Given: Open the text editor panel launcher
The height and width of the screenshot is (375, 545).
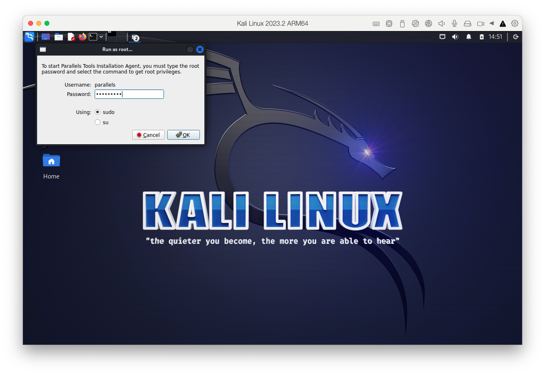Looking at the screenshot, I should 71,37.
